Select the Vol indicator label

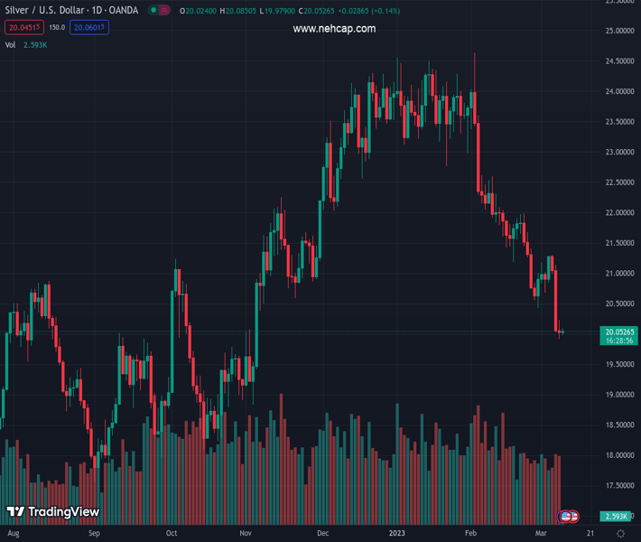[10, 44]
